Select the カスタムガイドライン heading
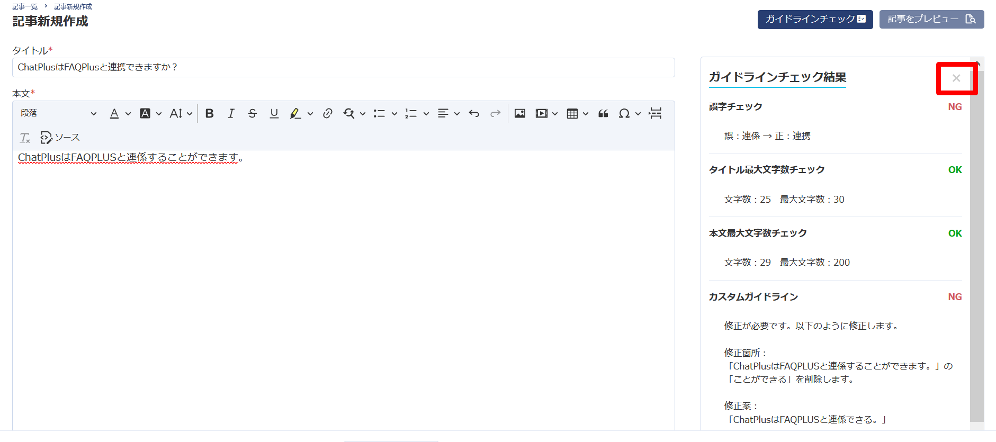Image resolution: width=996 pixels, height=442 pixels. point(753,297)
